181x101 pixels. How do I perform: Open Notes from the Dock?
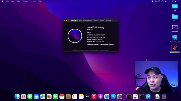tap(81, 97)
